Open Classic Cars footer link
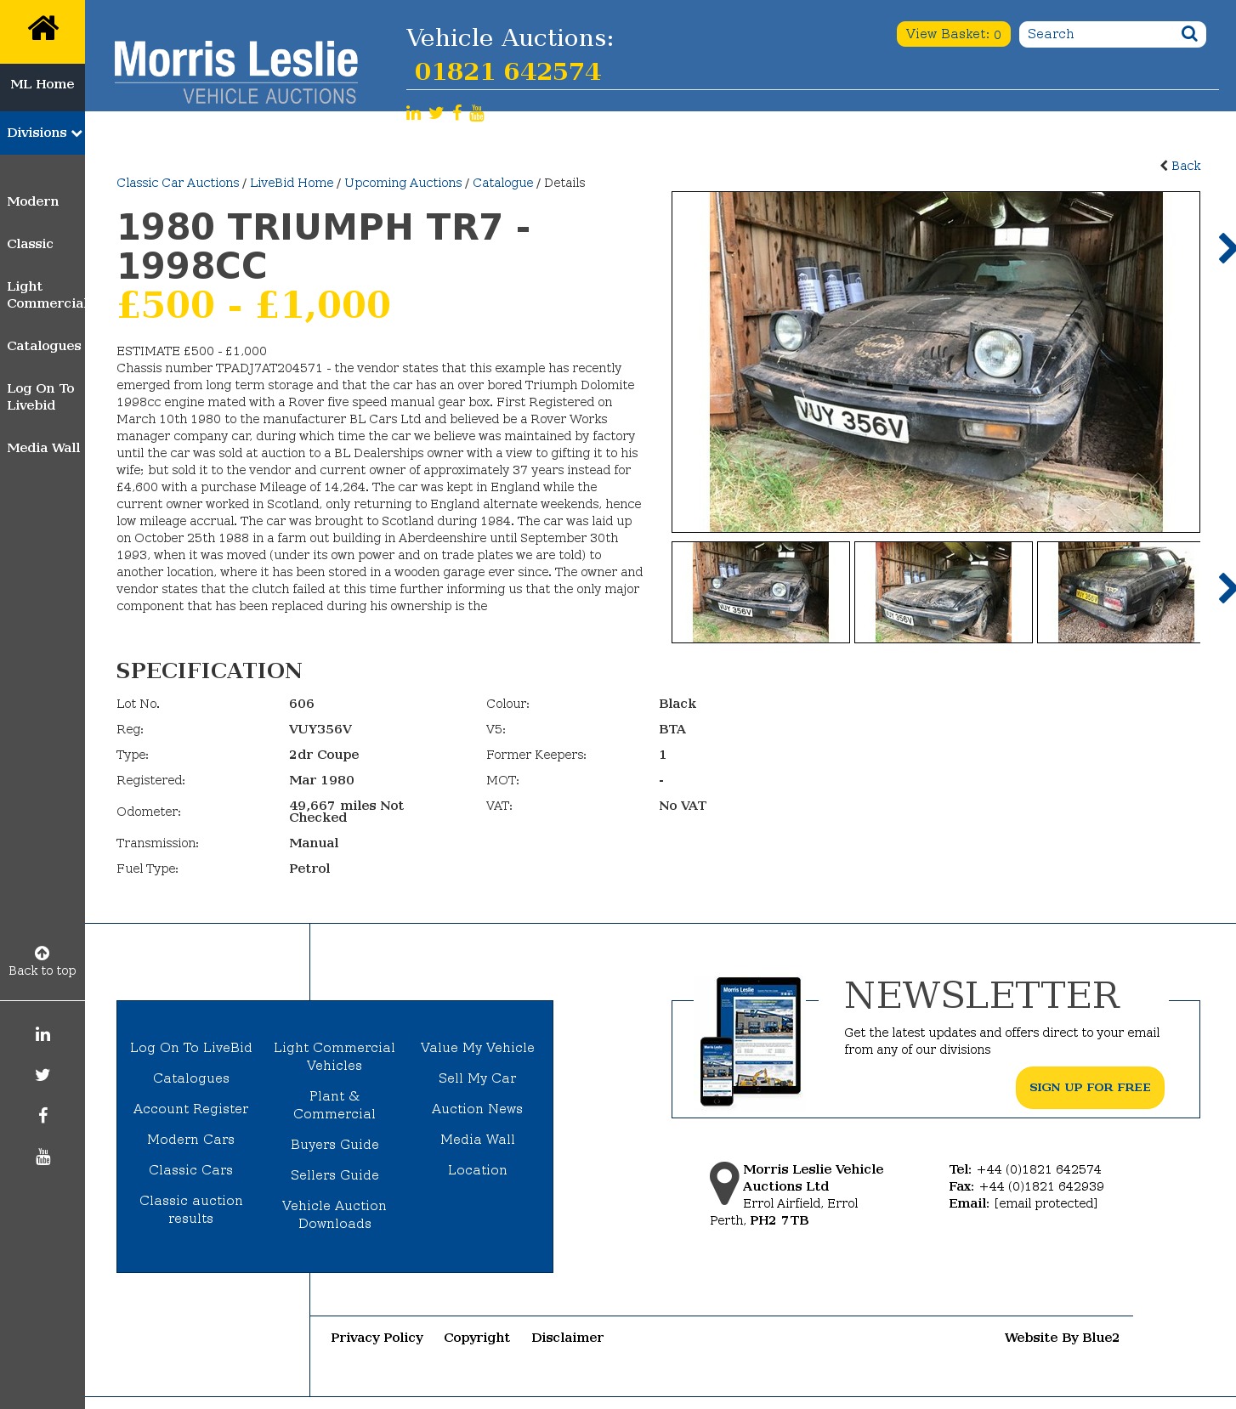Screen dimensions: 1236x1409 point(191,1170)
